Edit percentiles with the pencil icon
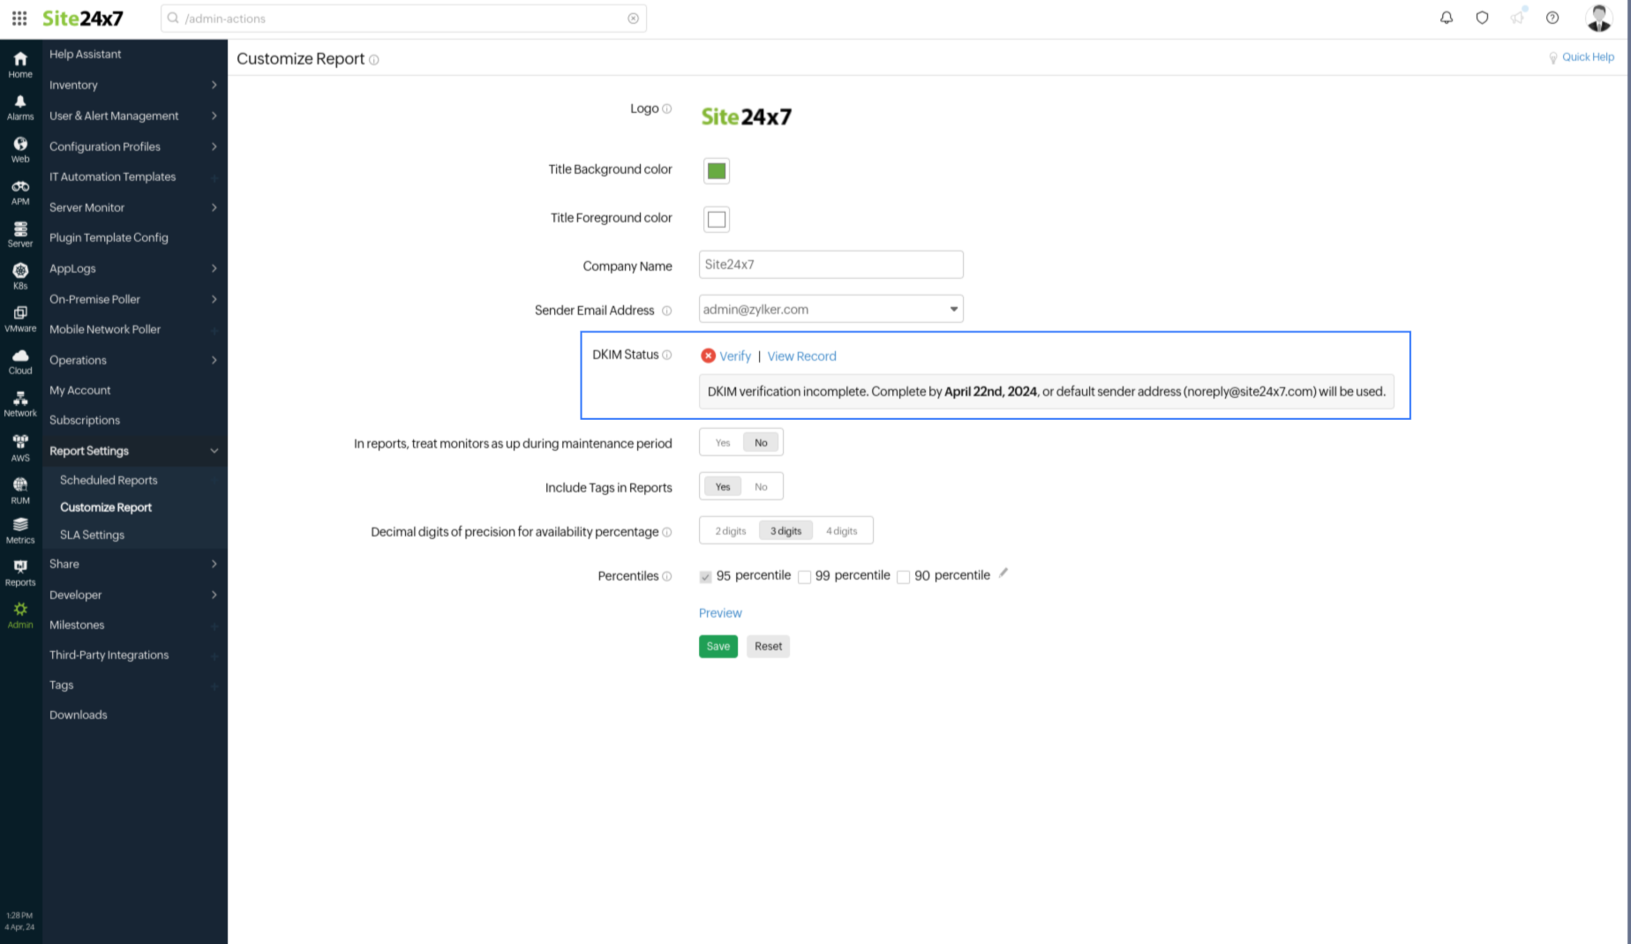Screen dimensions: 1631x944 [1003, 573]
